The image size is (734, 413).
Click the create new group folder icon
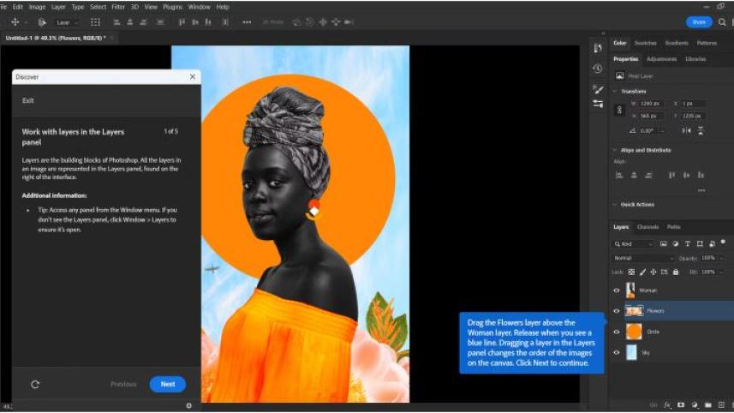(707, 404)
